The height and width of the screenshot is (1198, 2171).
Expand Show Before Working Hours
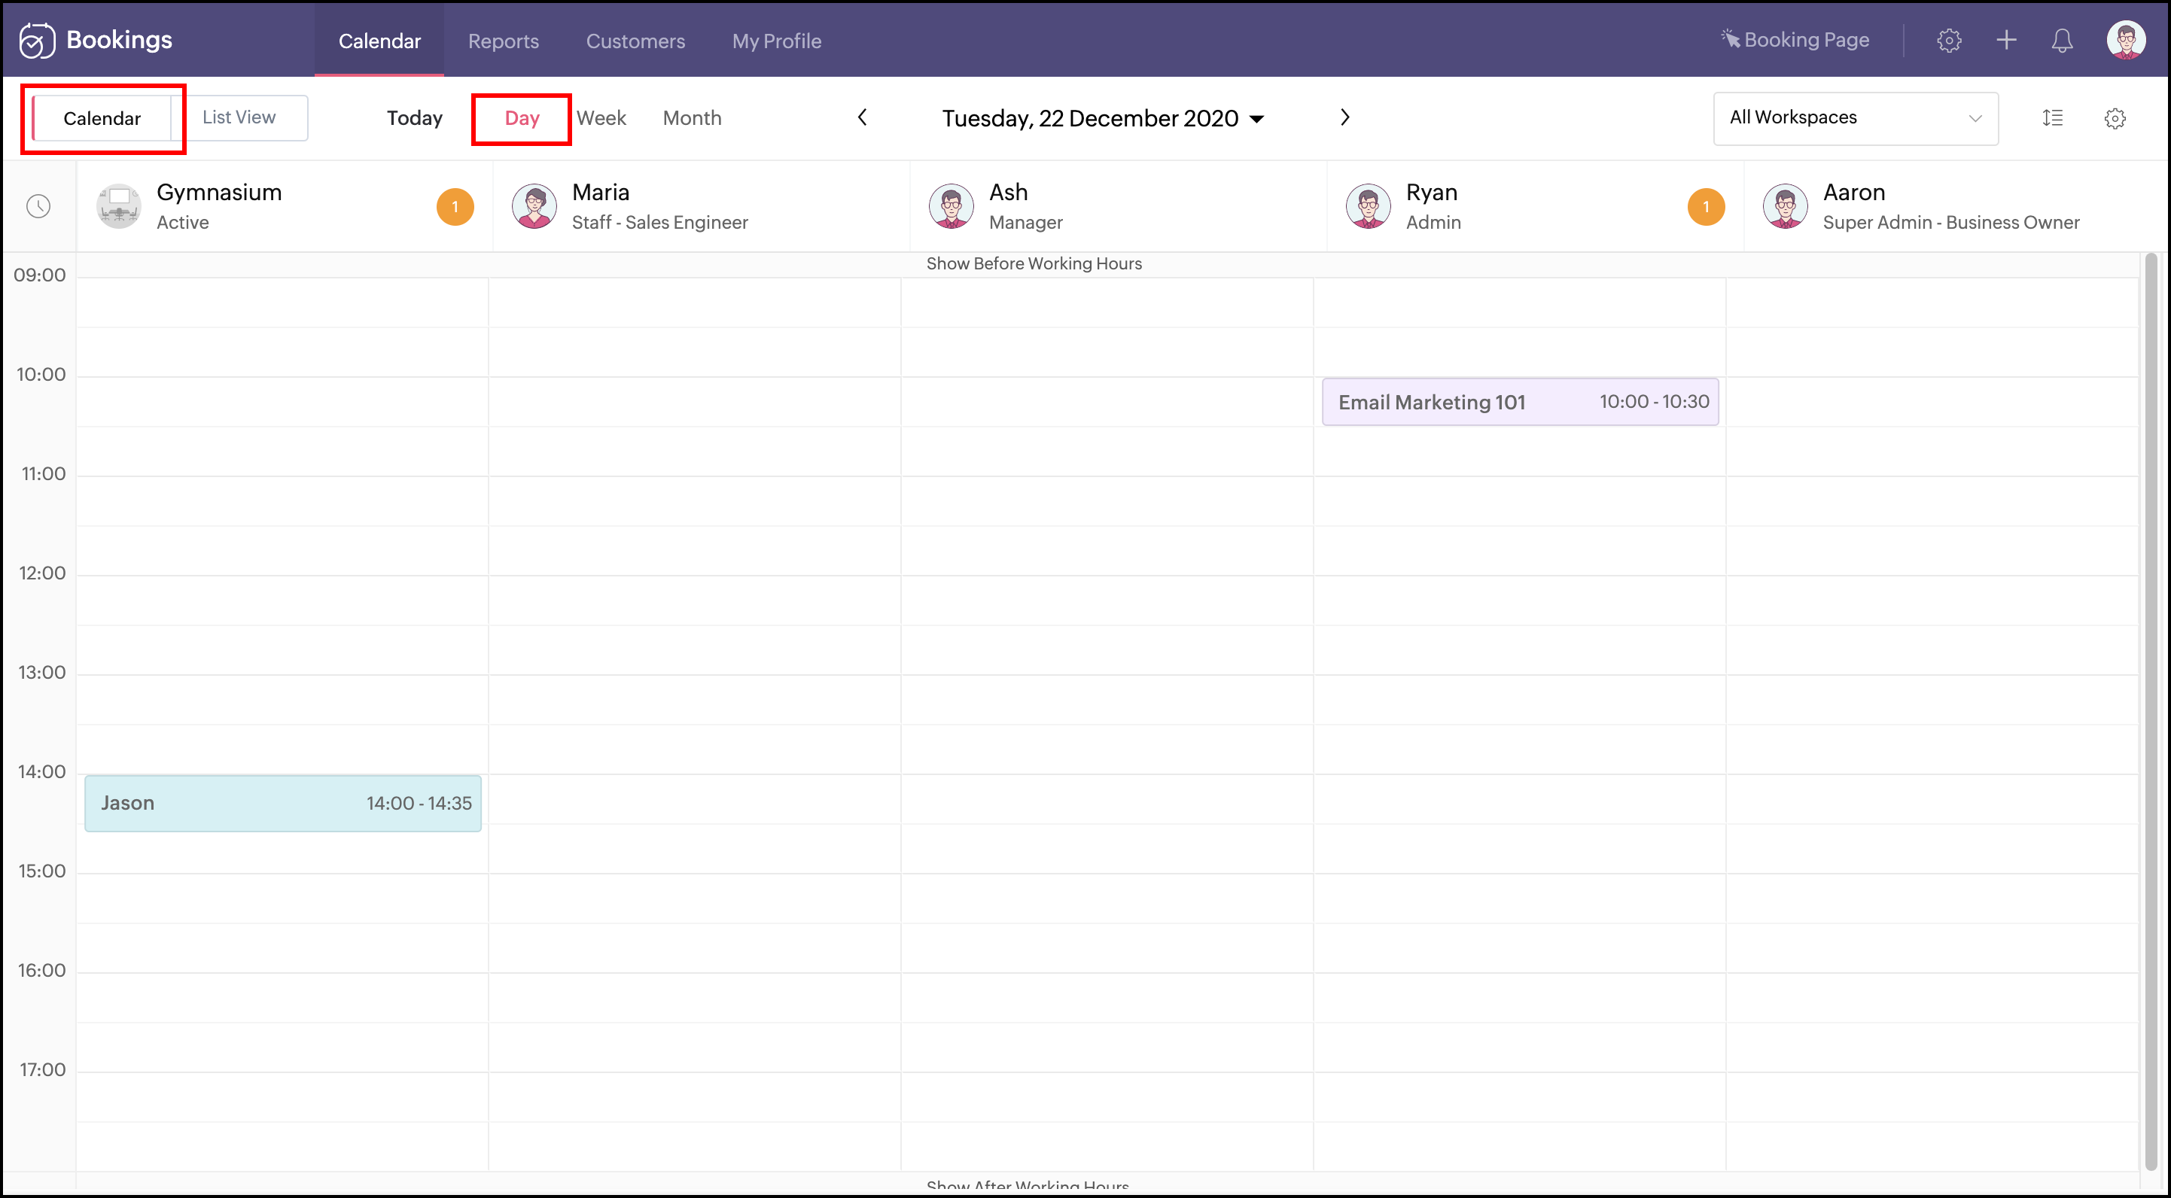(1034, 263)
